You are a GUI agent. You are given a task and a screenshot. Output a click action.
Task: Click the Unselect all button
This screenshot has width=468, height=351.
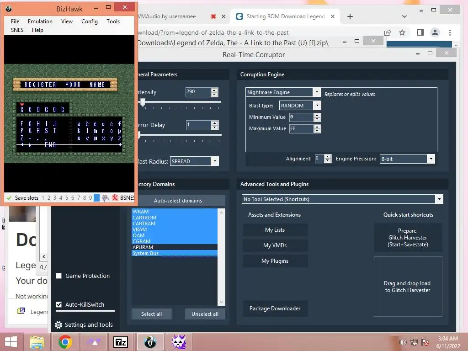click(x=205, y=314)
